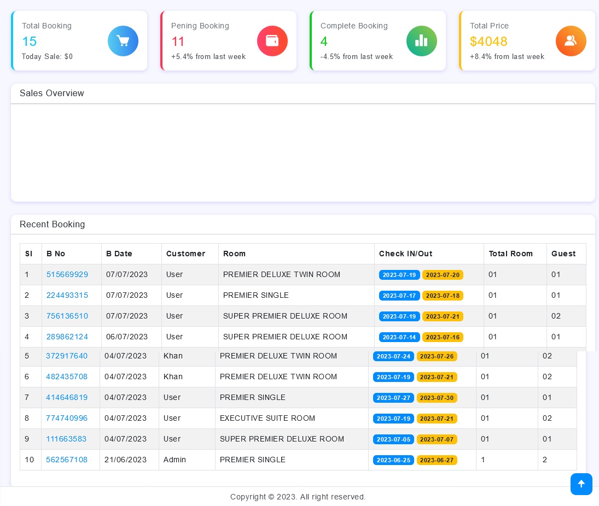Click the 2023-06-25 check-in badge

tap(393, 460)
